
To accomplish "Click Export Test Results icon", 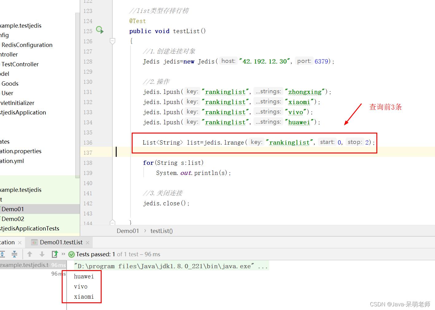I will 55,254.
